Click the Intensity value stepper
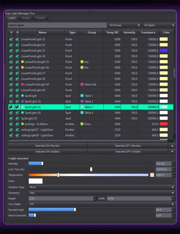The width and height of the screenshot is (180, 234). coord(173,164)
